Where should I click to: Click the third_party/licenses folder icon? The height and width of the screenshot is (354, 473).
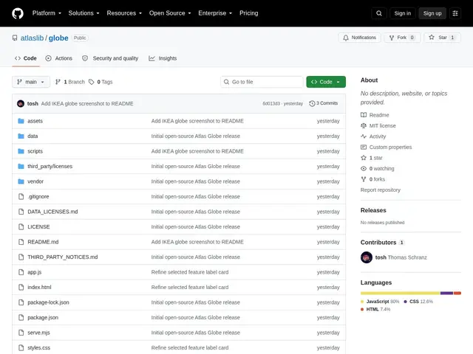coord(21,167)
